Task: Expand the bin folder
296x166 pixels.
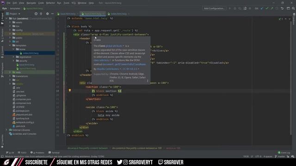Action: tap(10, 26)
